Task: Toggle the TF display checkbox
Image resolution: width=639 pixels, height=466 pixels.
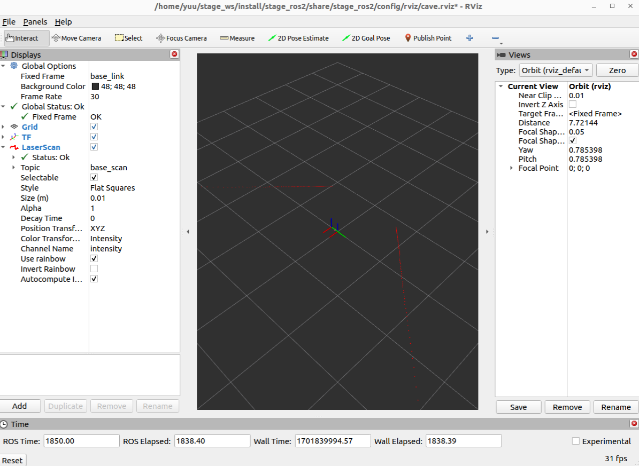Action: click(94, 137)
